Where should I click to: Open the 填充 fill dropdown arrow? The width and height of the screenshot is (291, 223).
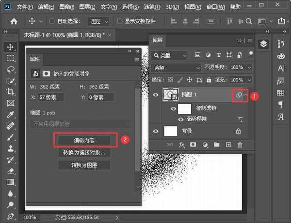[x=249, y=80]
